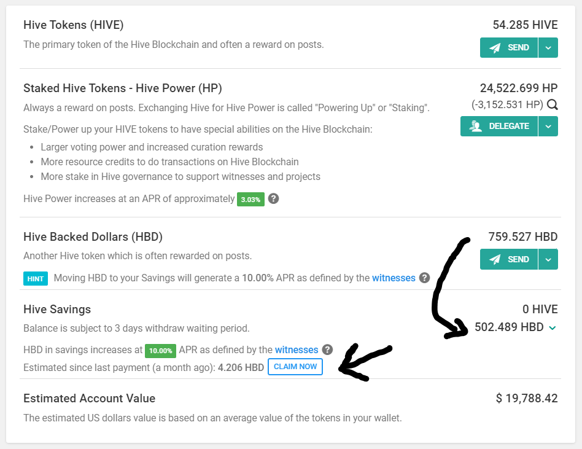
Task: Select the 24,522.699 HP balance
Action: click(x=519, y=88)
